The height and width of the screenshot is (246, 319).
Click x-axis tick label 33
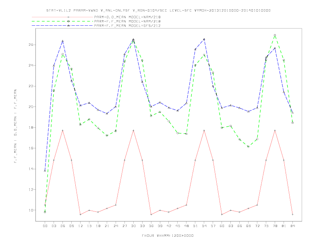142,226
